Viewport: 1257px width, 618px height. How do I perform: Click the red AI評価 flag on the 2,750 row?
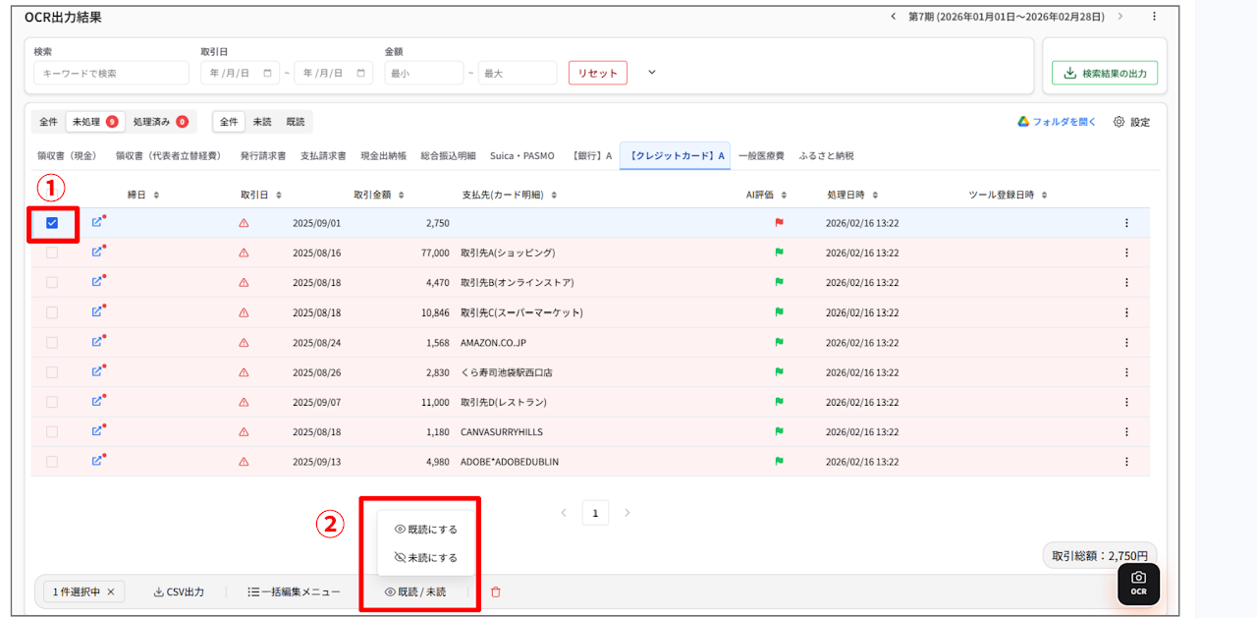[x=779, y=223]
